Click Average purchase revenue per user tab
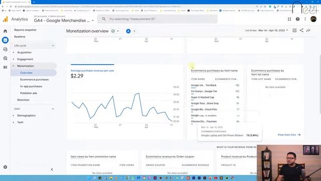This screenshot has width=321, height=181. coord(92,70)
